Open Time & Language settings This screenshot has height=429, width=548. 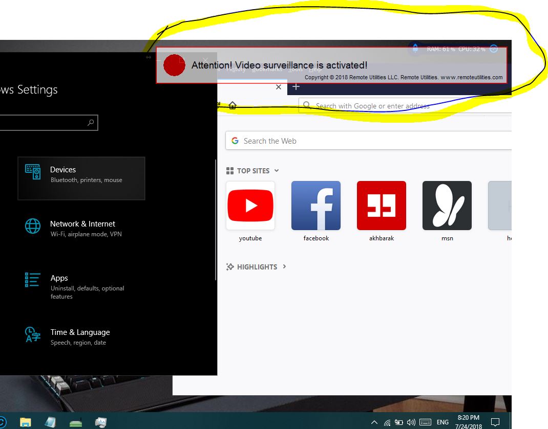coord(79,336)
